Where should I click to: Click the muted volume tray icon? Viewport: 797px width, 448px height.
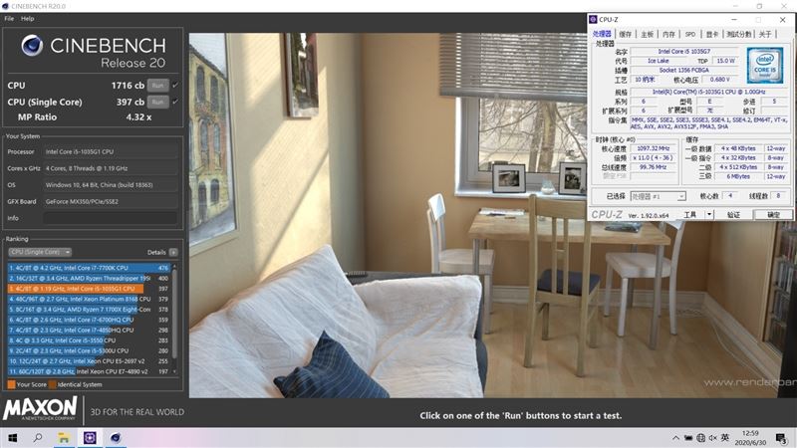pyautogui.click(x=713, y=438)
